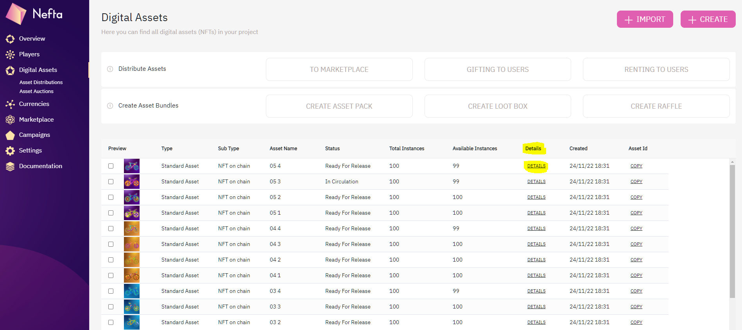The height and width of the screenshot is (330, 742).
Task: Click the Created column header
Action: pyautogui.click(x=578, y=149)
